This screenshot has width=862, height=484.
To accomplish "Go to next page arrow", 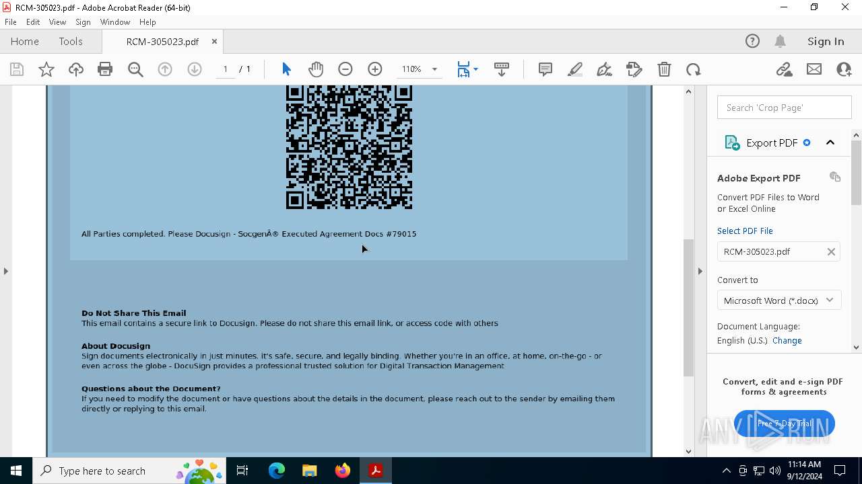I will pos(195,69).
